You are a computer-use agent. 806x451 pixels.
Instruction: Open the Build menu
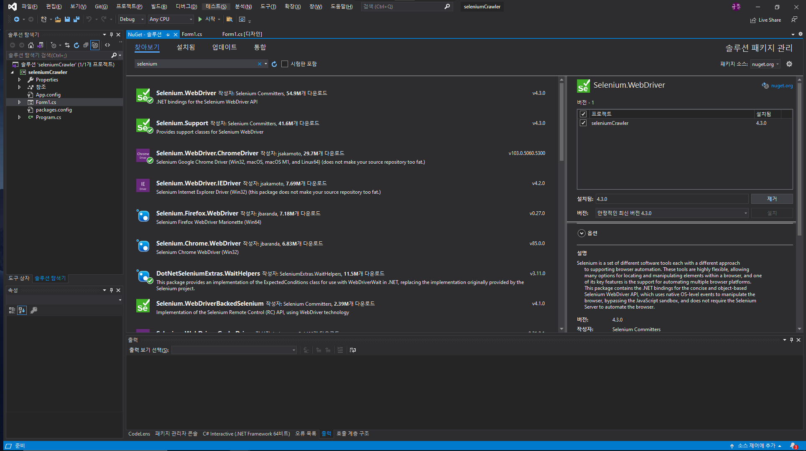[159, 7]
